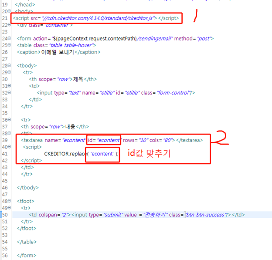Viewport: 272px width, 260px height.
Task: Collapse the tr fold marker at line 49
Action: tap(10, 208)
